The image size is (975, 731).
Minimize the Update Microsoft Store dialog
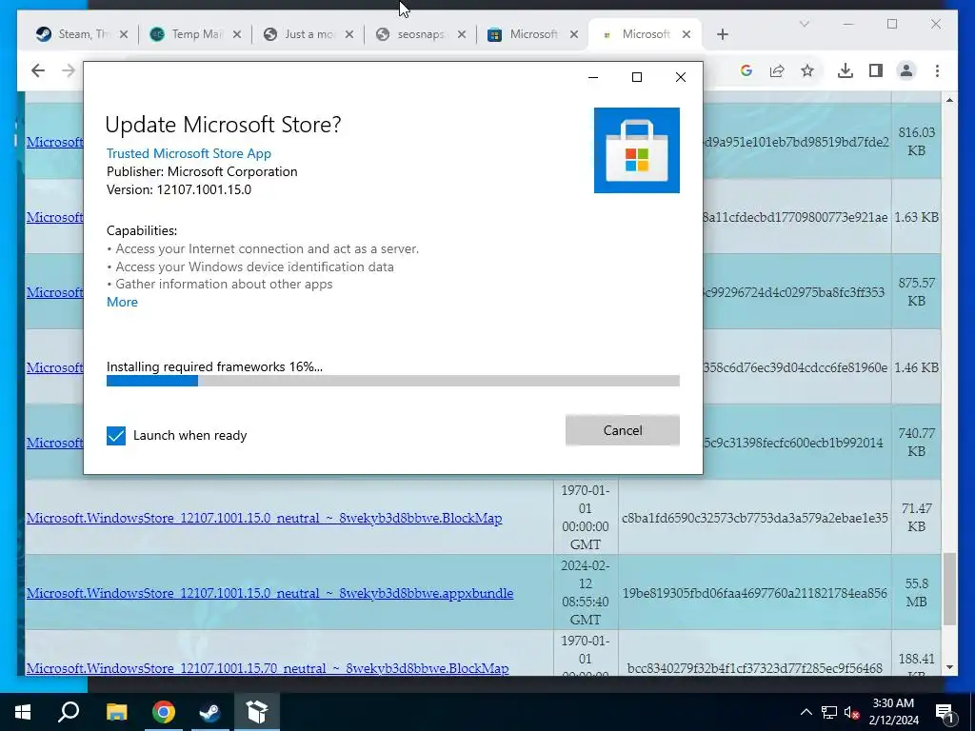click(593, 77)
